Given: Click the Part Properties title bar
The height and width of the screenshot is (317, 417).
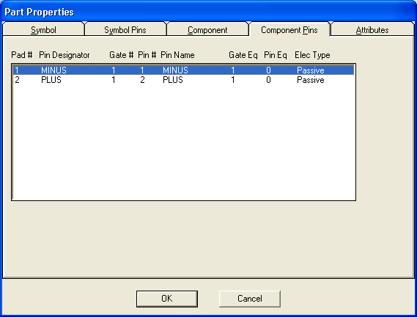Looking at the screenshot, I should click(x=208, y=12).
